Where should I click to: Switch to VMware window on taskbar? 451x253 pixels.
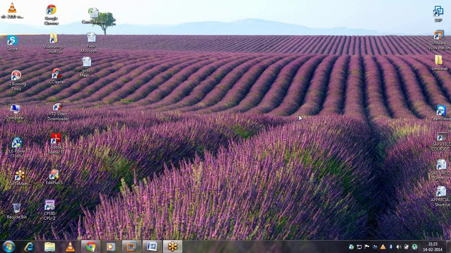132,247
